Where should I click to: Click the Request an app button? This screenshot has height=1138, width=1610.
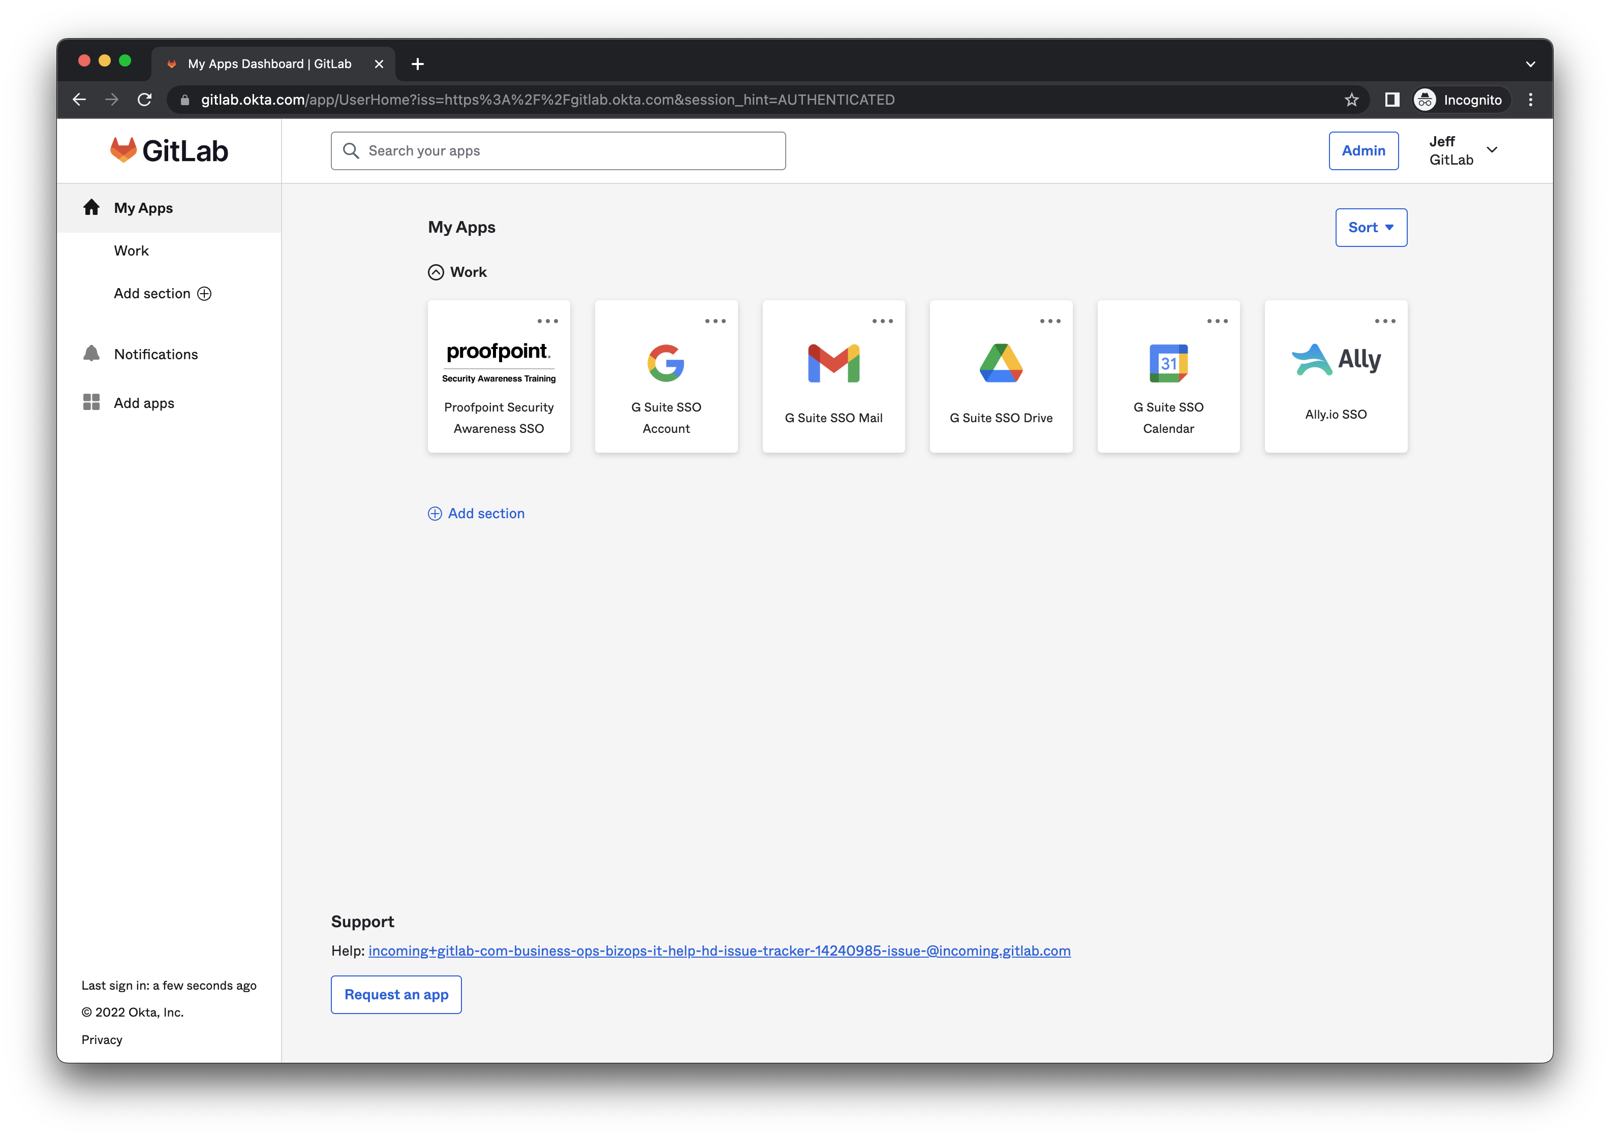pyautogui.click(x=396, y=994)
